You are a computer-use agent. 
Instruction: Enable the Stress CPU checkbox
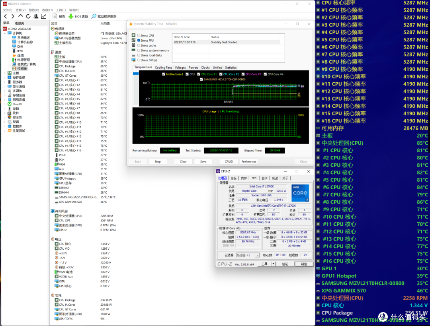[139, 35]
